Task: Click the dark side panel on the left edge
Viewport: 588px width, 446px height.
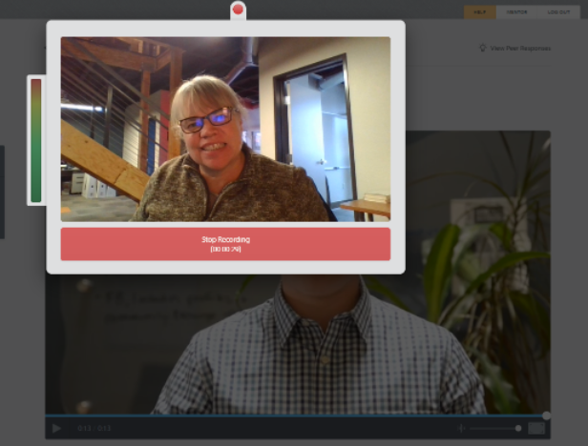Action: 2,191
